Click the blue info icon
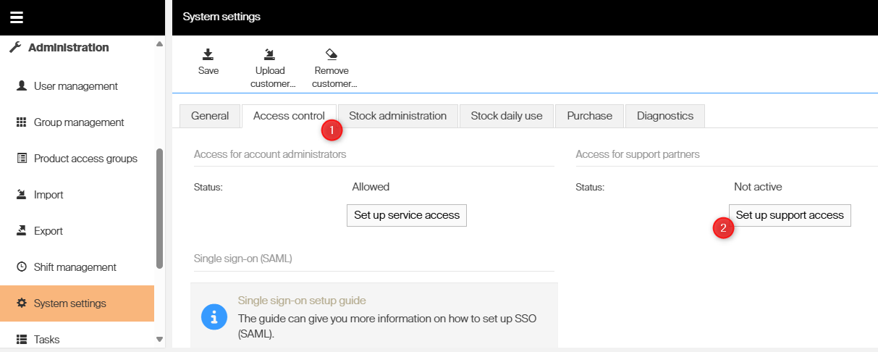This screenshot has width=878, height=352. tap(214, 317)
